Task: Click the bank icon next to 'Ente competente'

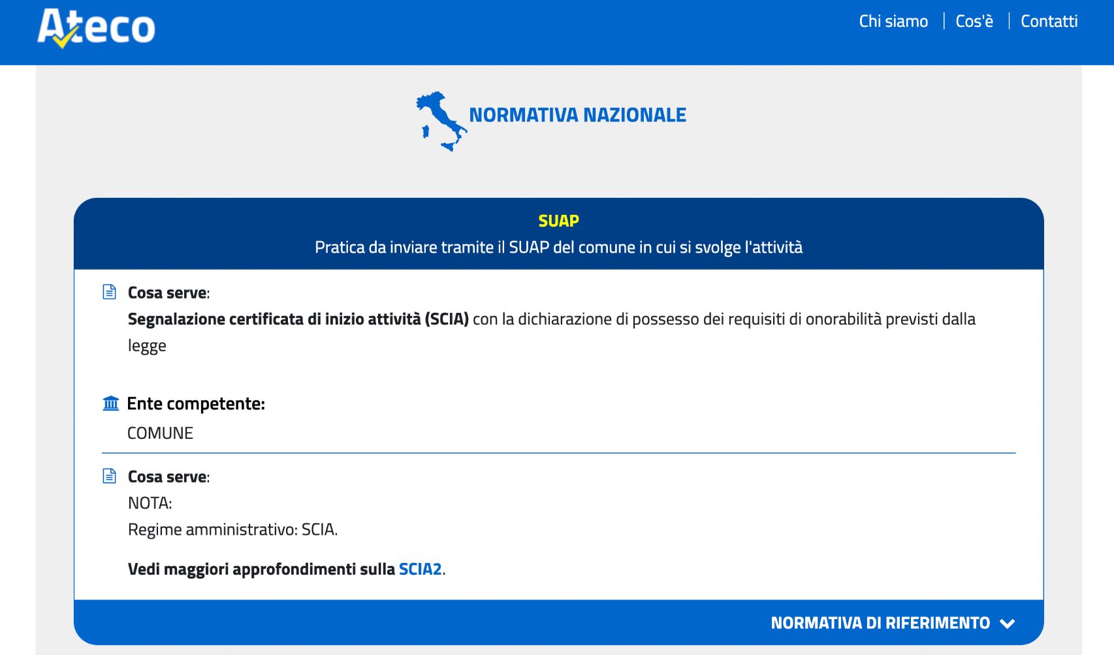Action: point(110,403)
